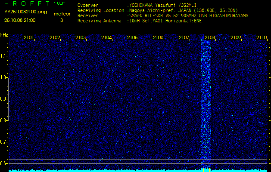Click the 0.9 kHz frequency label
This screenshot has height=172, width=271.
(x=3, y=99)
